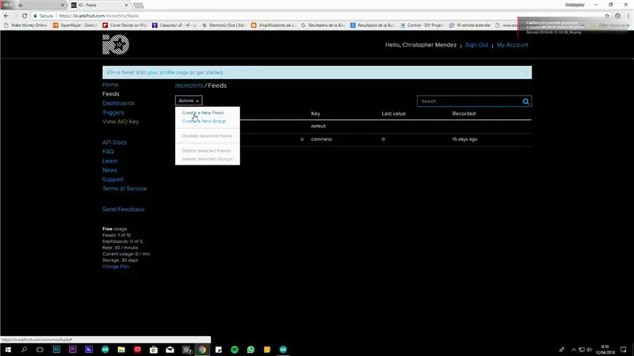Click the 'command' feed key

tap(322, 139)
